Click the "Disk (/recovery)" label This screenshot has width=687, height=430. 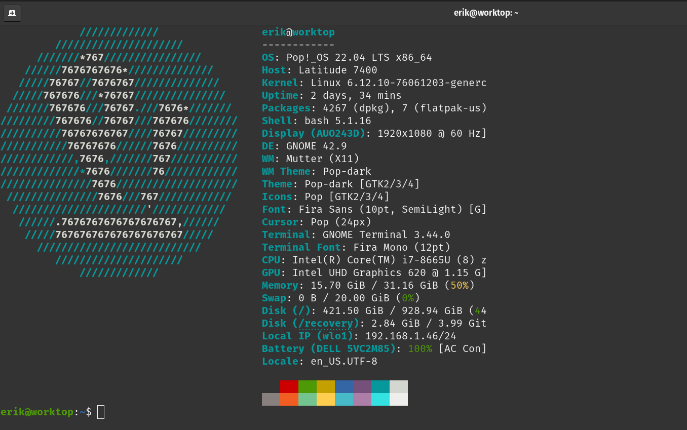click(x=311, y=324)
